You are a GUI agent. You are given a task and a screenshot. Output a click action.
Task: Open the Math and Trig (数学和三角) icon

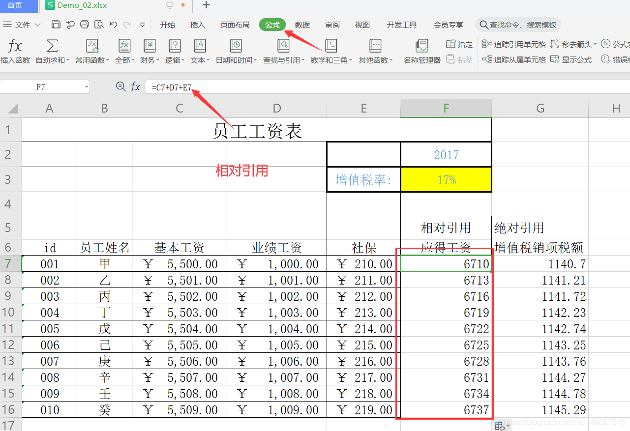point(331,46)
